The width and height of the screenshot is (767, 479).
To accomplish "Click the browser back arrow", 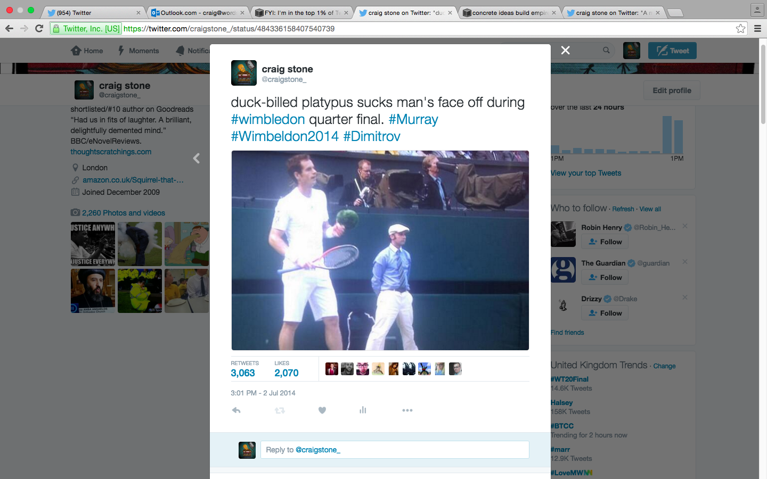I will point(9,28).
